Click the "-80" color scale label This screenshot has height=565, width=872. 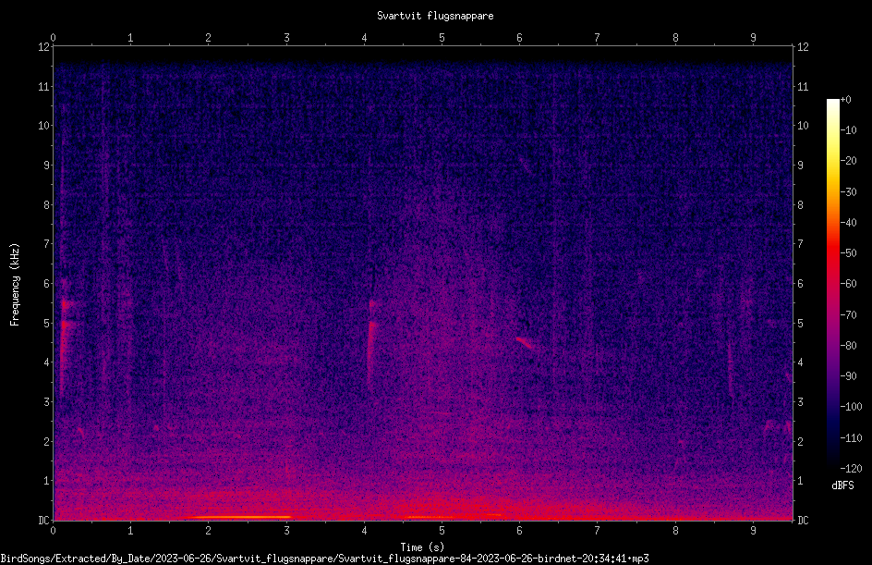848,346
